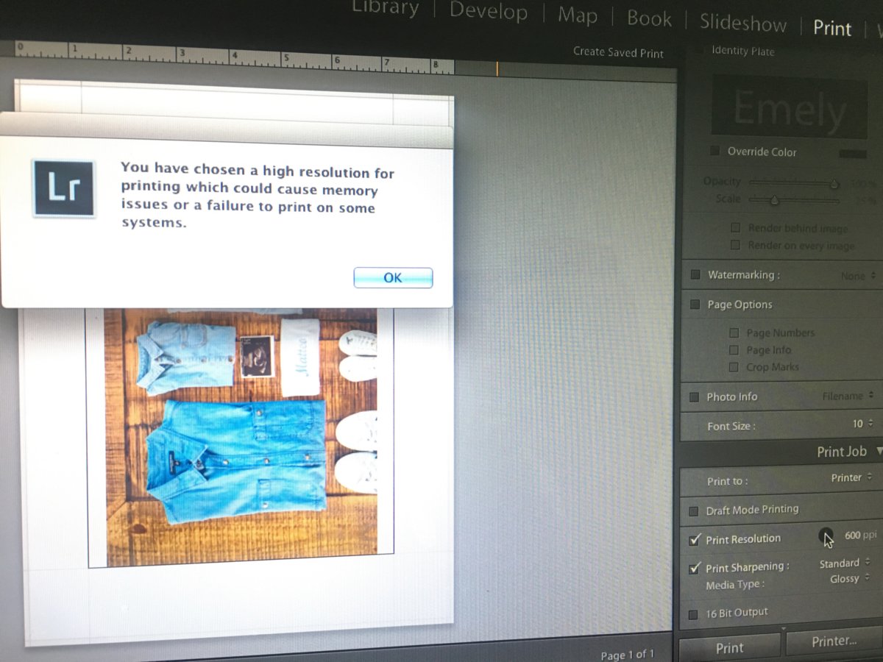Click the Lr logo icon in the dialog
The height and width of the screenshot is (662, 883).
(63, 188)
